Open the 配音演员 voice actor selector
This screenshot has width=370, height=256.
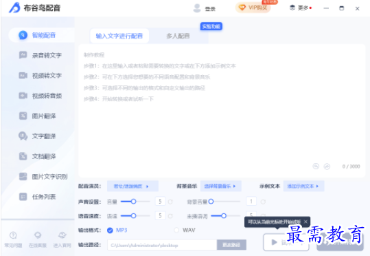click(x=132, y=186)
